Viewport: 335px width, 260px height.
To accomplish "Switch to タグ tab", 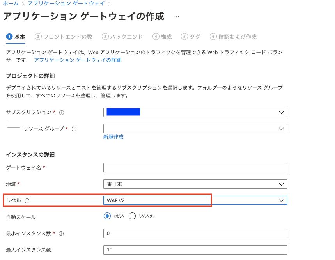I will [x=191, y=37].
